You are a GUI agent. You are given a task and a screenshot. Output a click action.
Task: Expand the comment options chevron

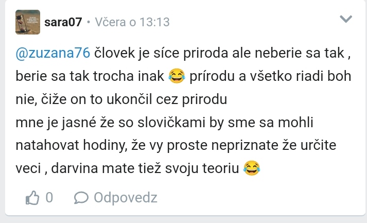coord(346,19)
